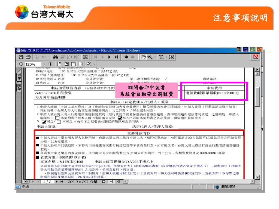
Task: Select the Text Select tool
Action: pos(162,57)
